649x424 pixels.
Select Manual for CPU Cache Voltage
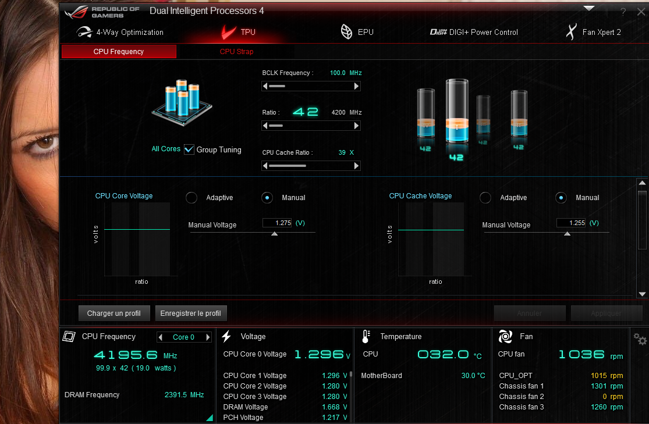[561, 198]
